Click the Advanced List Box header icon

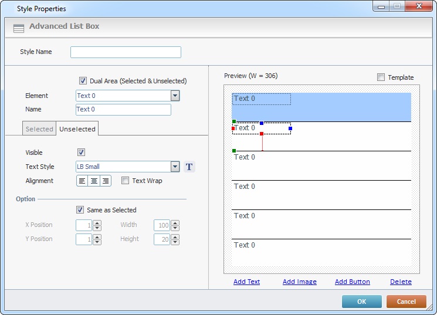coord(19,27)
